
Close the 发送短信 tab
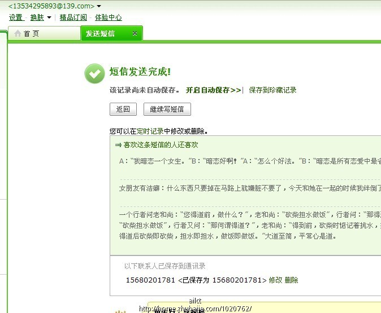click(135, 33)
